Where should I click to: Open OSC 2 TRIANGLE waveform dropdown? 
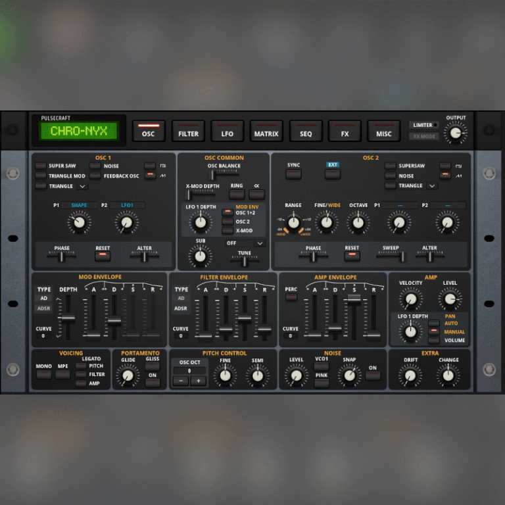[x=432, y=186]
